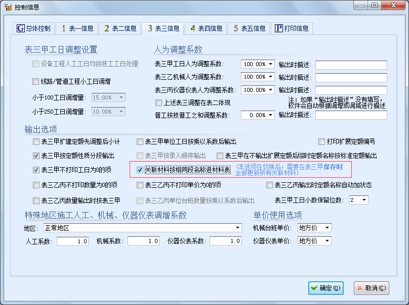Open the 地区 dropdown showing 正常地区

pyautogui.click(x=236, y=228)
